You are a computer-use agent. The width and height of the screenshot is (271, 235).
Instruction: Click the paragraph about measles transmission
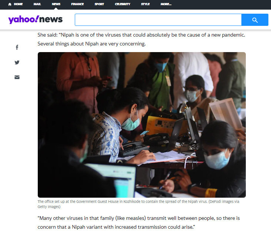click(138, 222)
